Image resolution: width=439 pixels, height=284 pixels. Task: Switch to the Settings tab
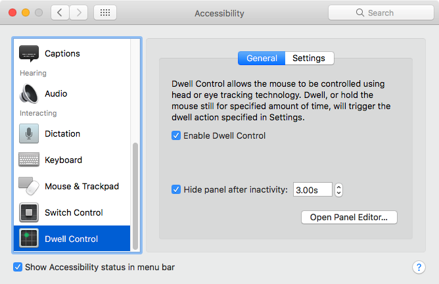click(x=309, y=58)
